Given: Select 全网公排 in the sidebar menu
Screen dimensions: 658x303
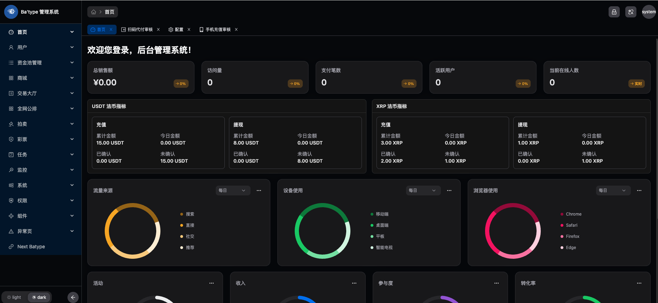Looking at the screenshot, I should [41, 109].
